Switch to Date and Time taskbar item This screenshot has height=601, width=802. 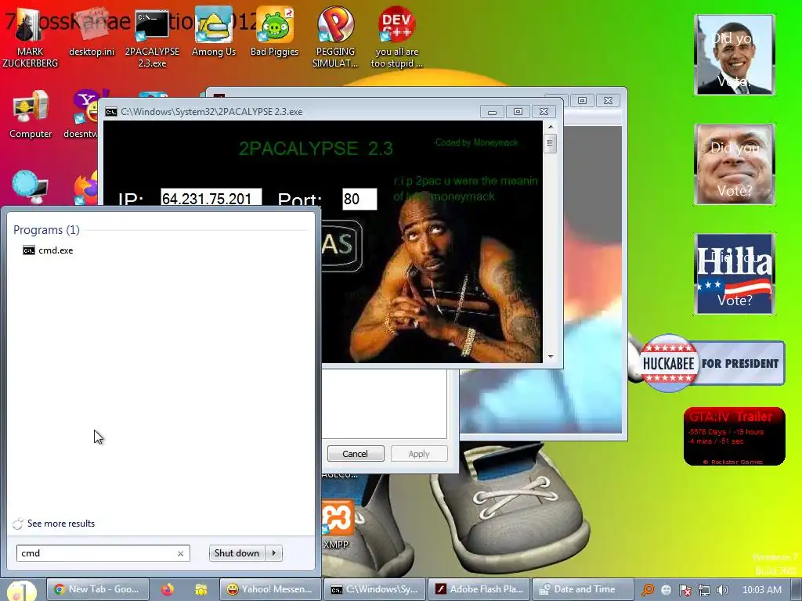583,589
